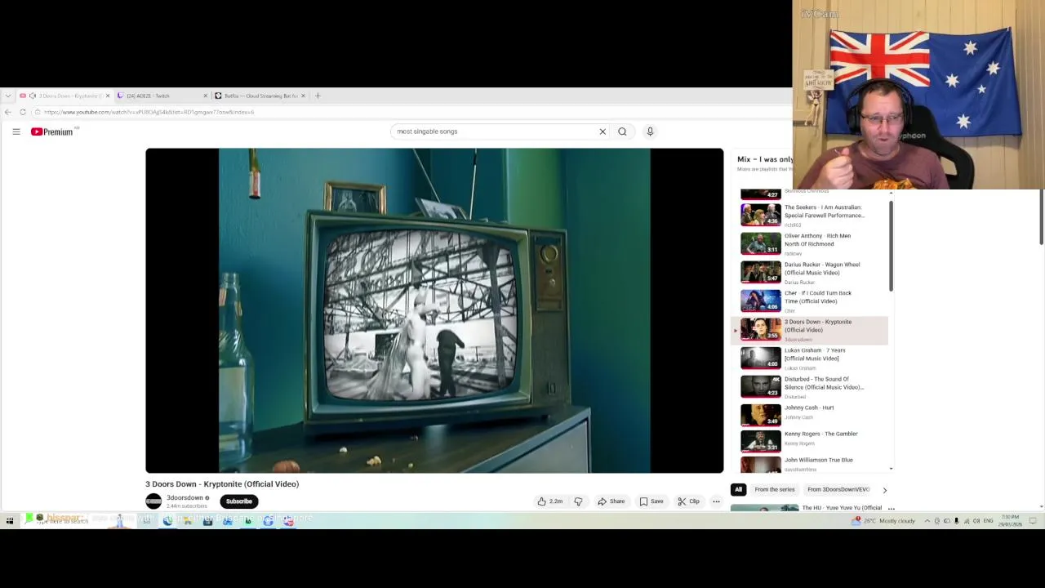Image resolution: width=1045 pixels, height=588 pixels.
Task: Play Lukas Graham 7 Years from mix
Action: [810, 358]
